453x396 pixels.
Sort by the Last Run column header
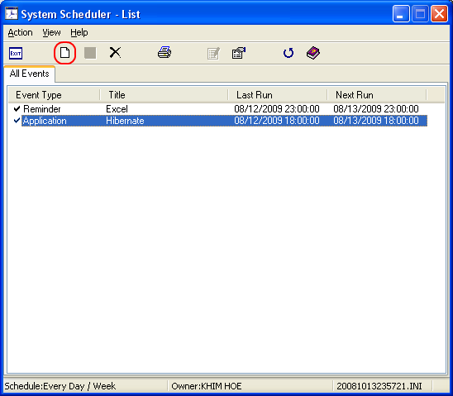278,95
